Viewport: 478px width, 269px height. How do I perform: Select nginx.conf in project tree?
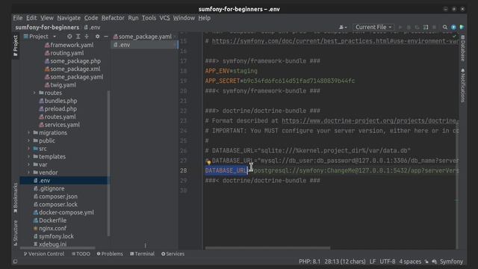(x=49, y=228)
